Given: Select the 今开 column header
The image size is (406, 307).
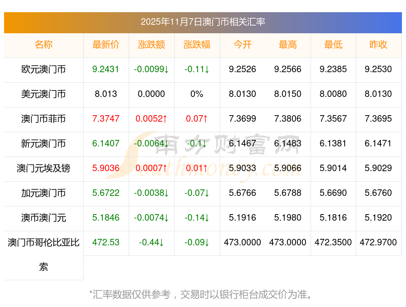Looking at the screenshot, I should [x=242, y=45].
